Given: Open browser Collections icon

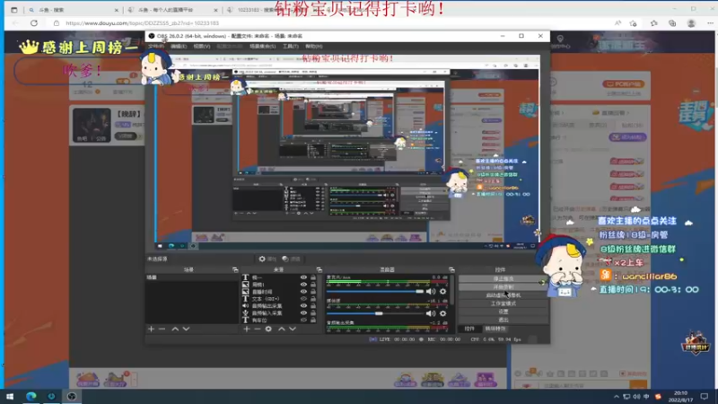Looking at the screenshot, I should 672,23.
